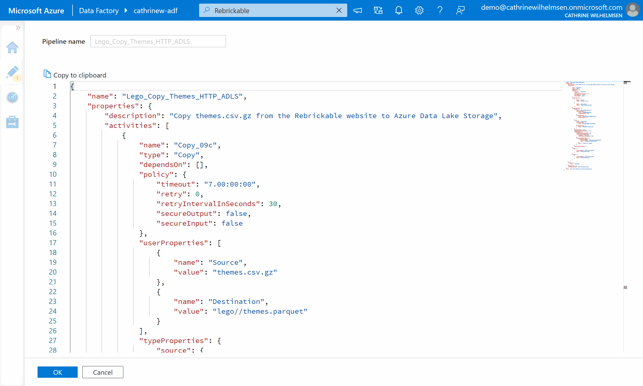
Task: Click the Copy to clipboard icon
Action: coord(47,74)
